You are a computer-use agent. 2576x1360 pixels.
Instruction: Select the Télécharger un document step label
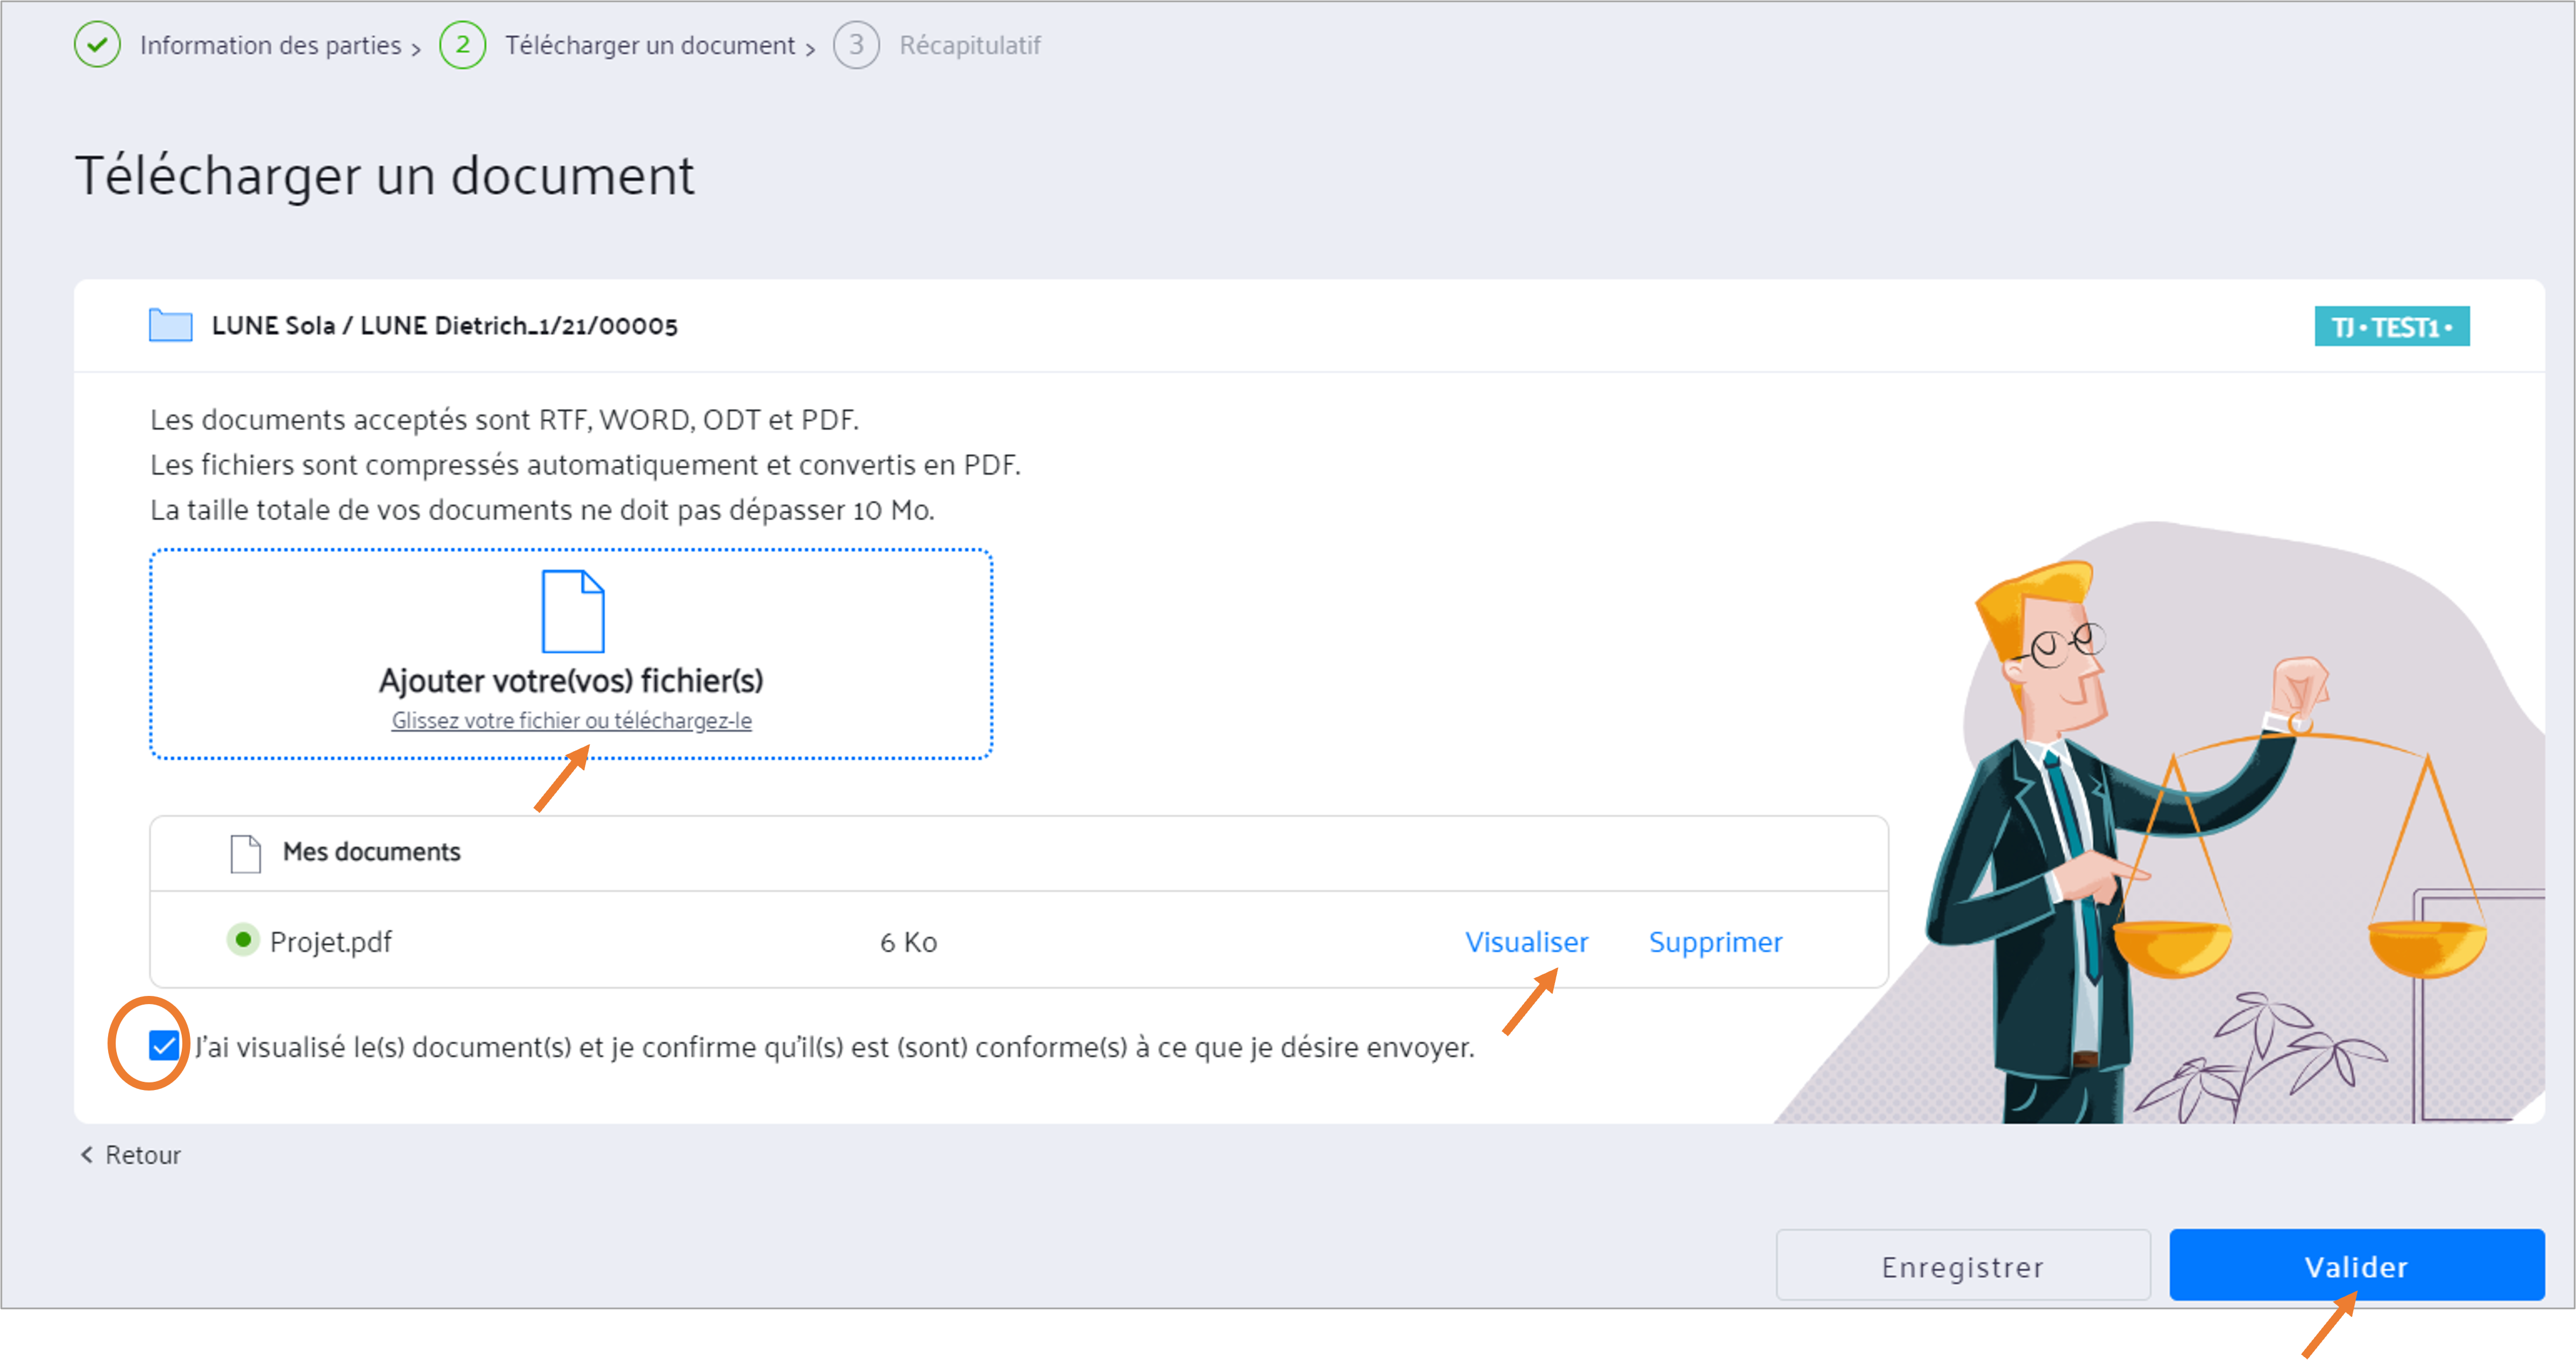pos(650,45)
